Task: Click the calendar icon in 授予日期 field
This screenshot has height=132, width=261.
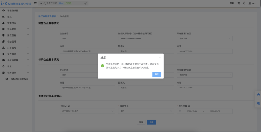Action: (x=180, y=111)
